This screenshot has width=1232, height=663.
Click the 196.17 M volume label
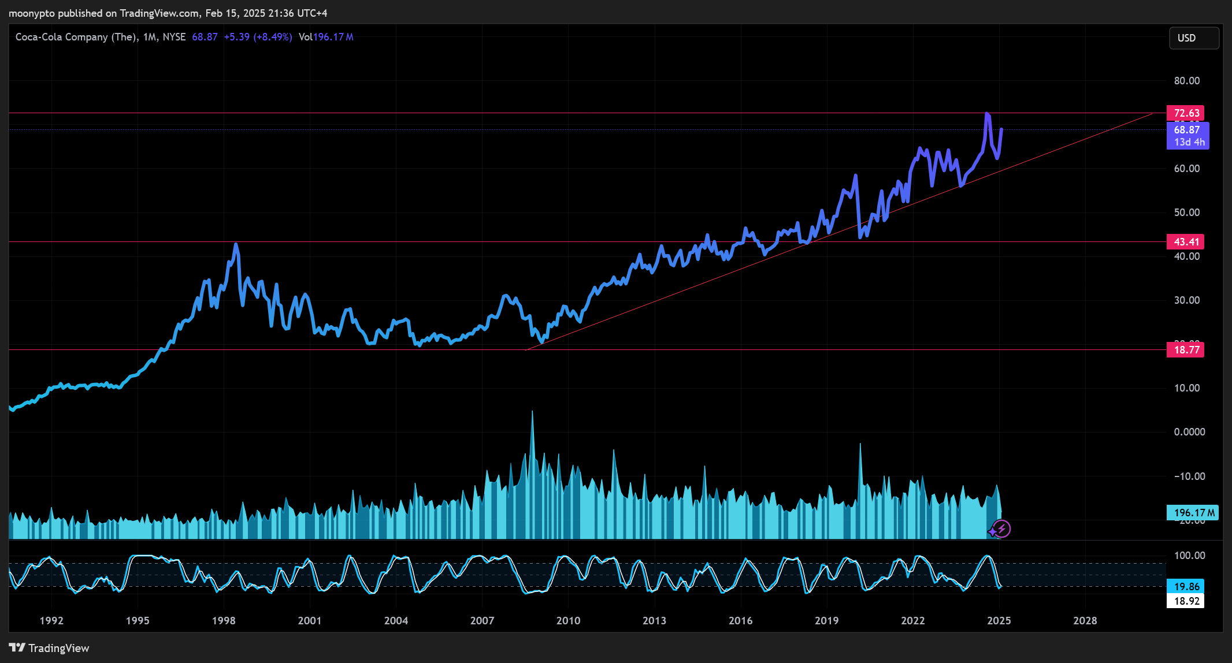tap(1192, 512)
